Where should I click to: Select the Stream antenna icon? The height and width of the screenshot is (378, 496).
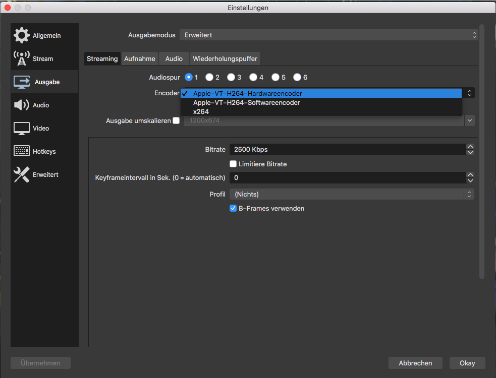pyautogui.click(x=21, y=59)
